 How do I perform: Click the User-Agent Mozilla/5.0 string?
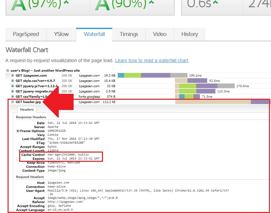point(138,192)
